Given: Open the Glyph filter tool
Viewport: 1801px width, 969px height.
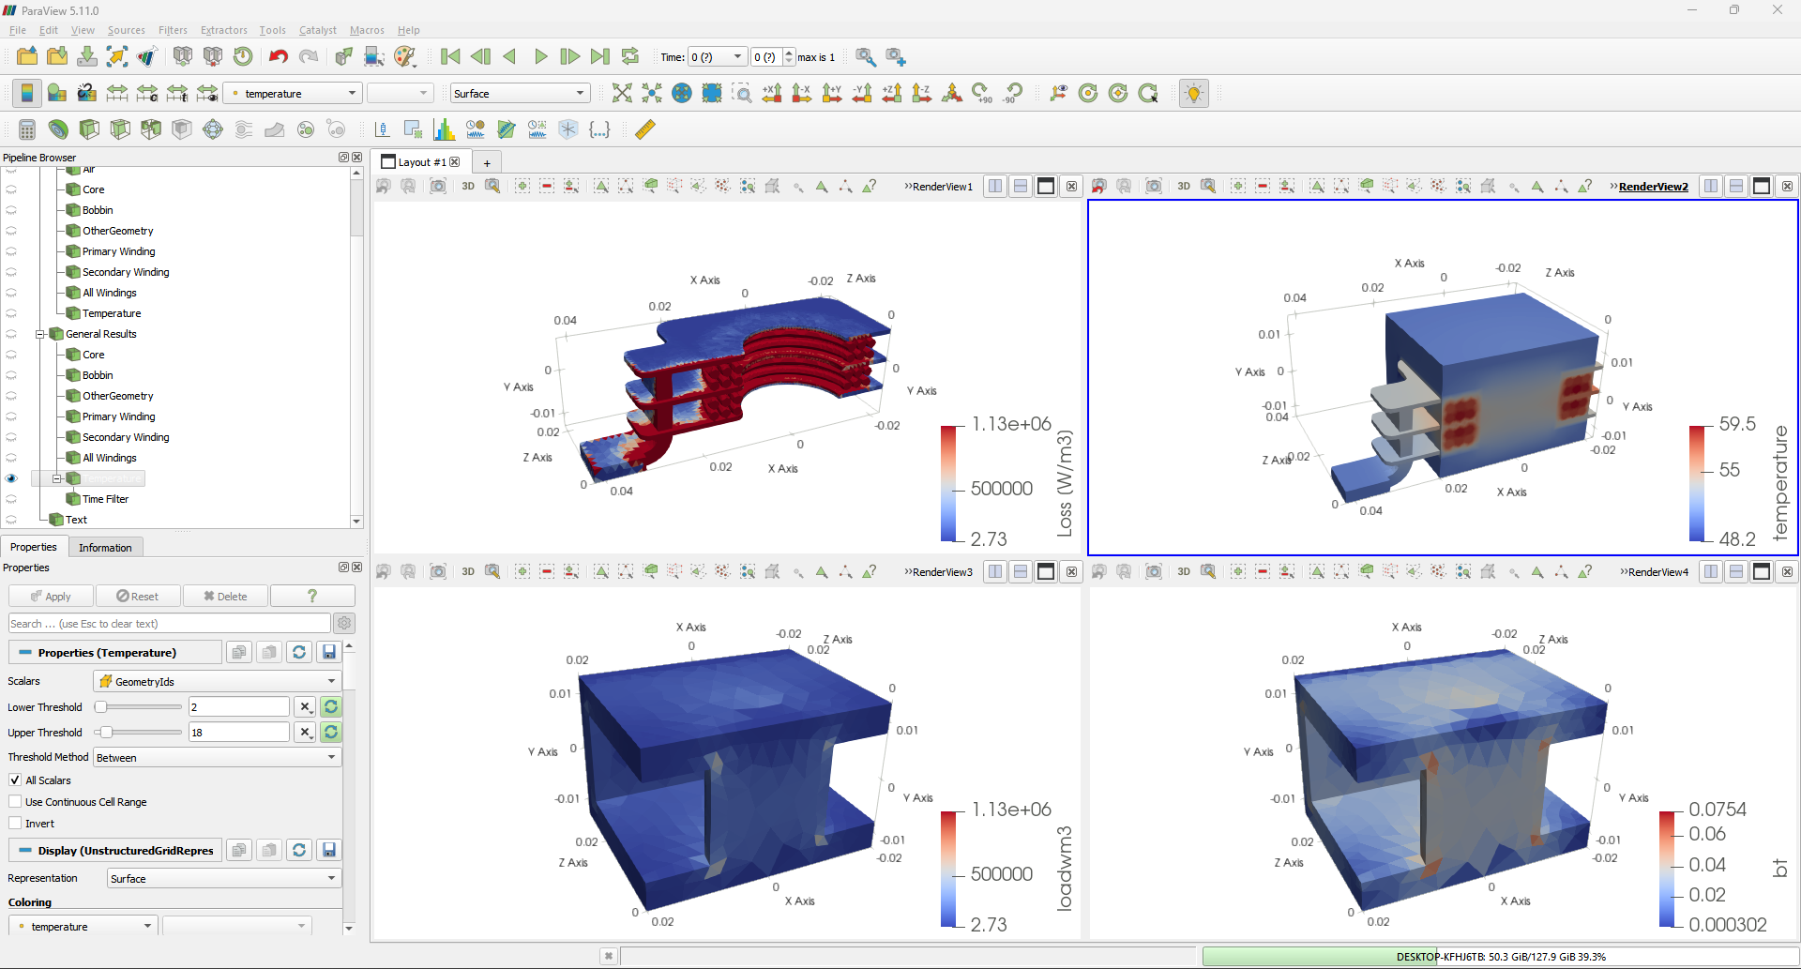Looking at the screenshot, I should [212, 129].
